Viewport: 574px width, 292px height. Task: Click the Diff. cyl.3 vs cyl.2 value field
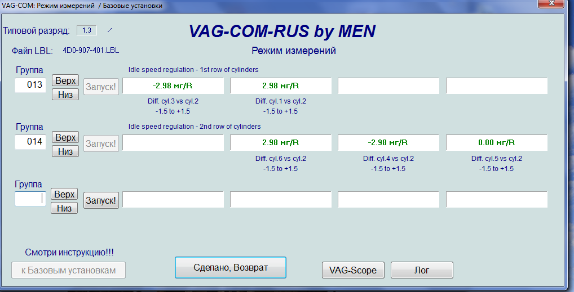click(173, 86)
